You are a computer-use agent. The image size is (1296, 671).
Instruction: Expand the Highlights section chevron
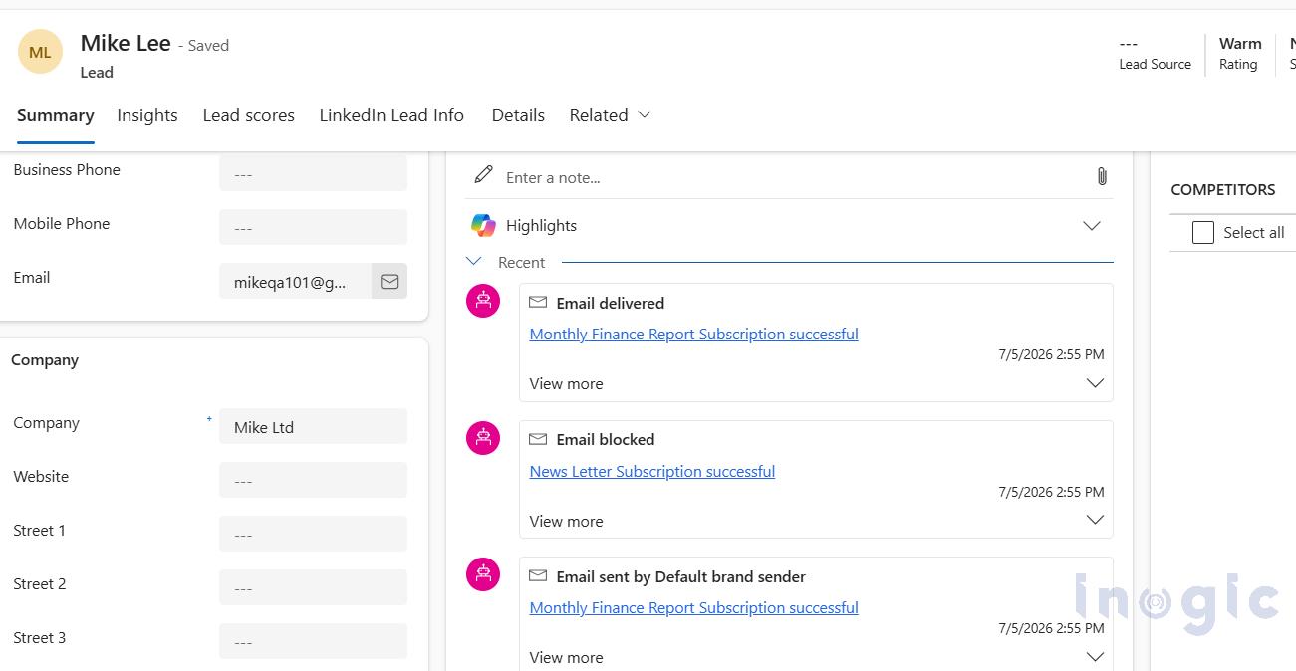point(1092,225)
